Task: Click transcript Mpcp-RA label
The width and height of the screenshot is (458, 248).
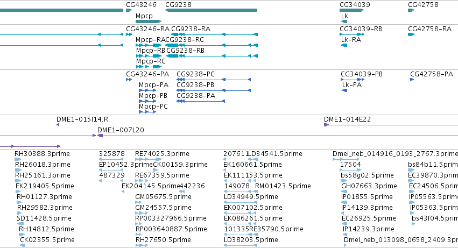Action: click(151, 40)
